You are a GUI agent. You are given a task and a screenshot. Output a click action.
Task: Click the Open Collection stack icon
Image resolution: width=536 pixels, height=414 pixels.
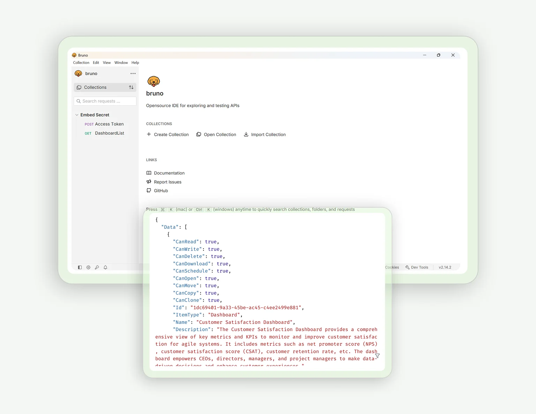199,134
